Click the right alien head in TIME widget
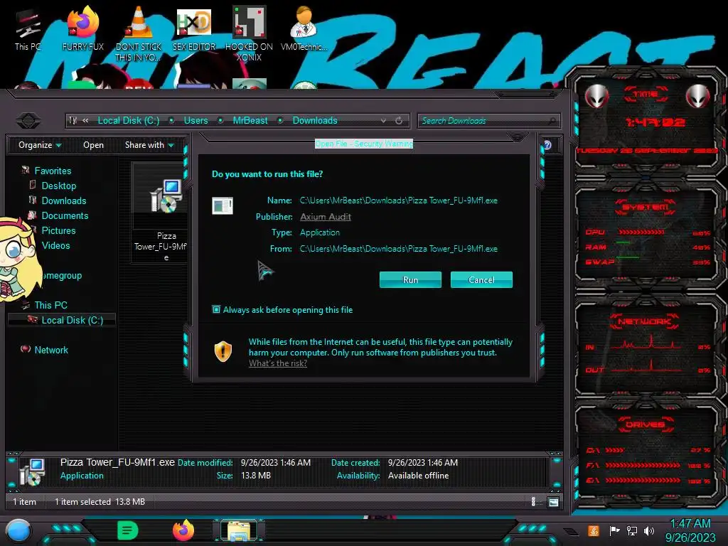The width and height of the screenshot is (728, 546). tap(697, 96)
